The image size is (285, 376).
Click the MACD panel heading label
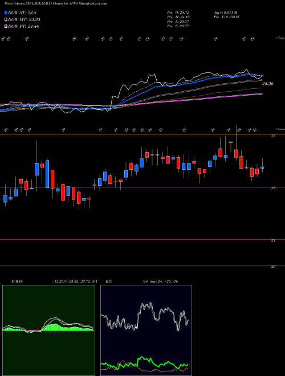point(17,281)
